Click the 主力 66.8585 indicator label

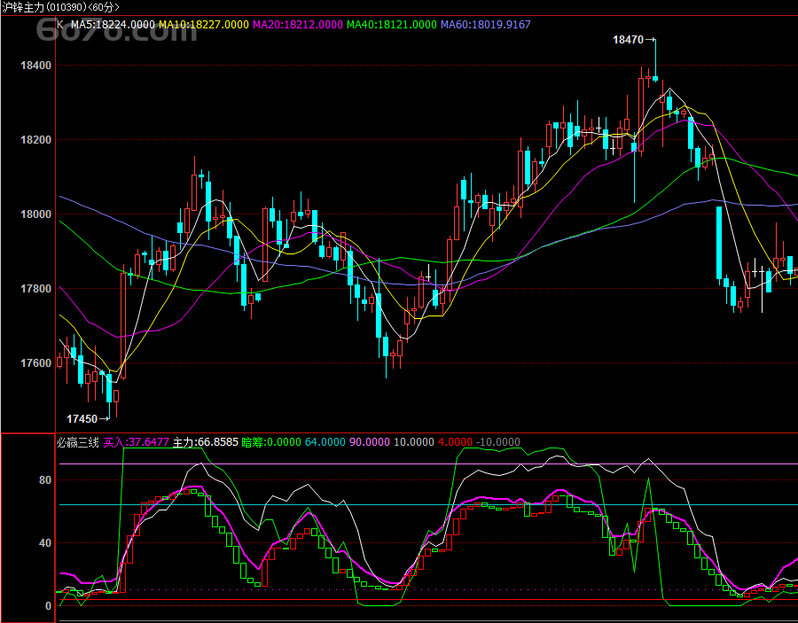pos(205,442)
